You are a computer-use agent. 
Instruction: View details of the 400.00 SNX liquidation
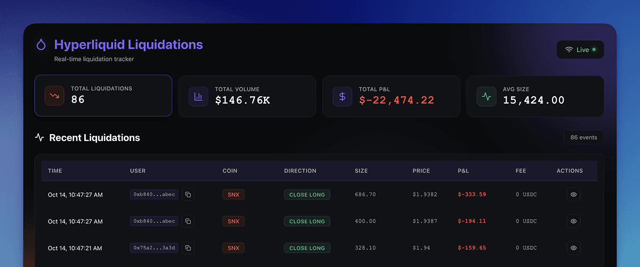pyautogui.click(x=573, y=221)
